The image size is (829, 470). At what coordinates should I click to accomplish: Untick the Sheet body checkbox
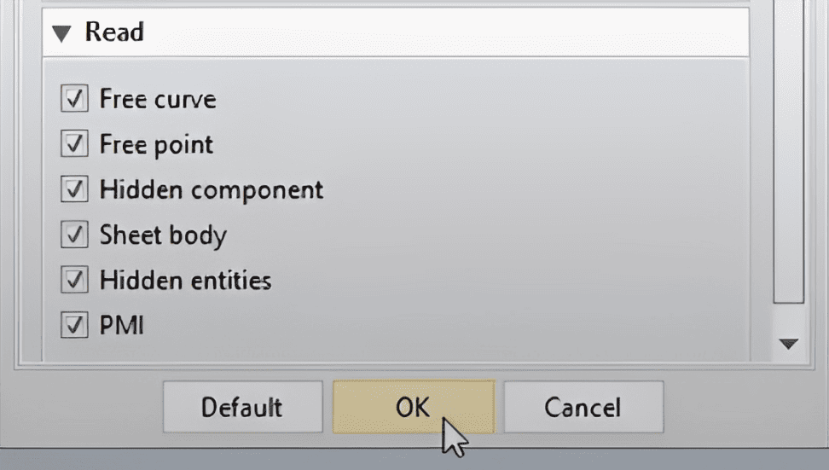(x=74, y=235)
